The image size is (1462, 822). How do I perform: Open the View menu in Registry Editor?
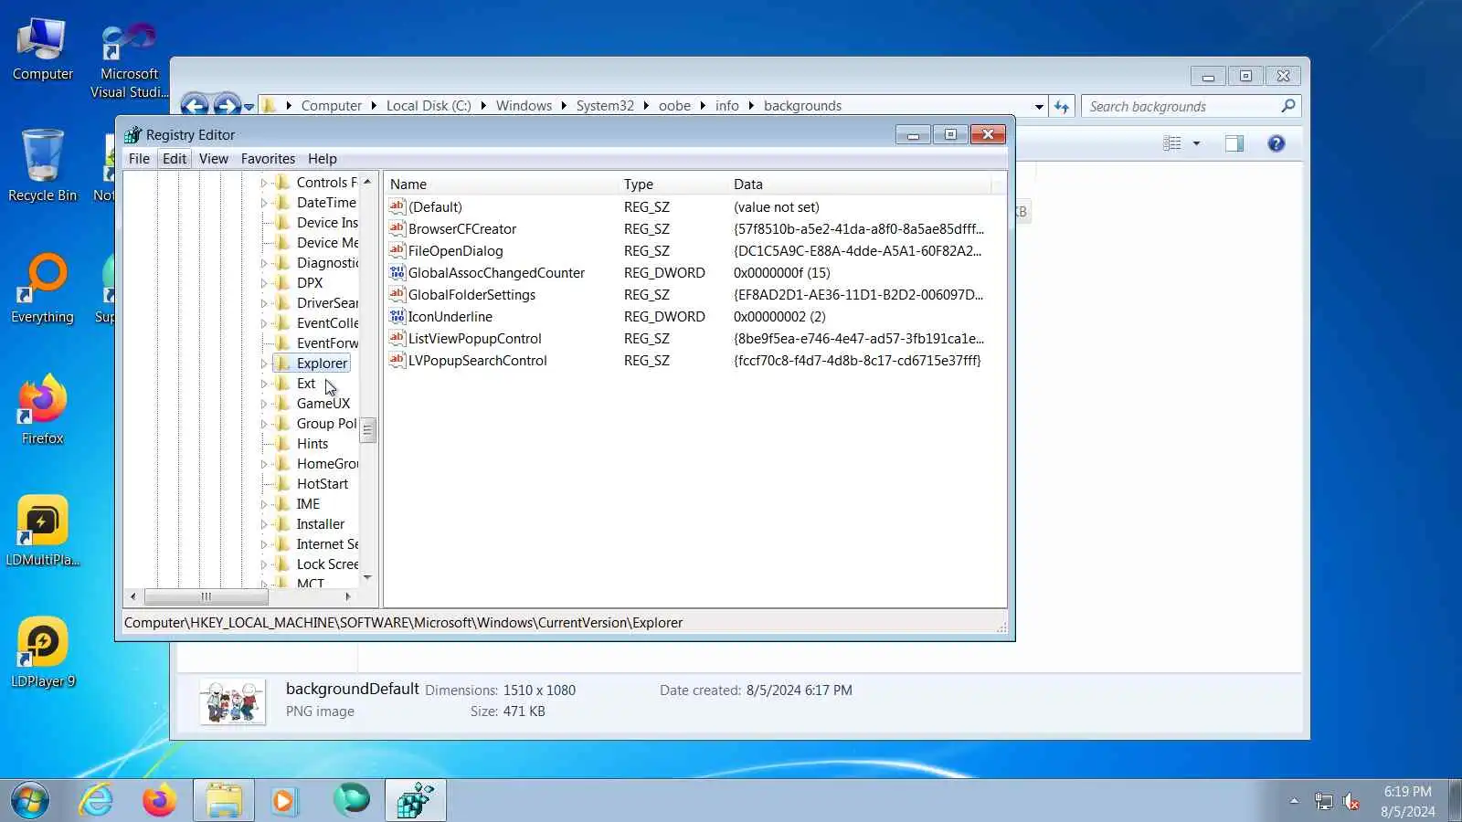point(214,159)
